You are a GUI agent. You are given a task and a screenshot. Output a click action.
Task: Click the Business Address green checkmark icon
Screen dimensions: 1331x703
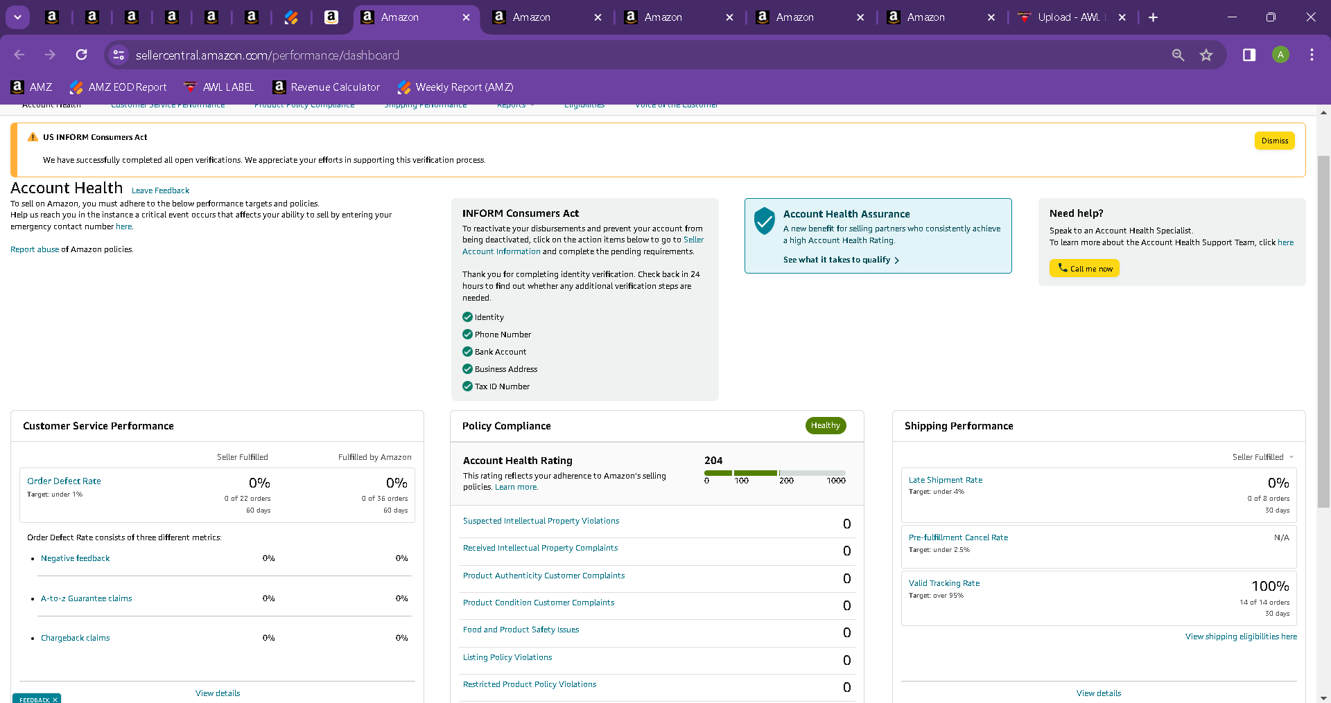point(467,369)
